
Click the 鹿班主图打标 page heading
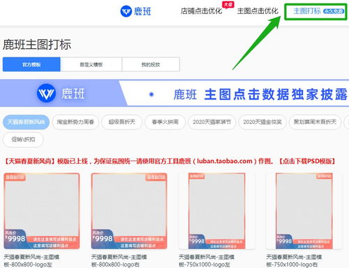tap(37, 44)
